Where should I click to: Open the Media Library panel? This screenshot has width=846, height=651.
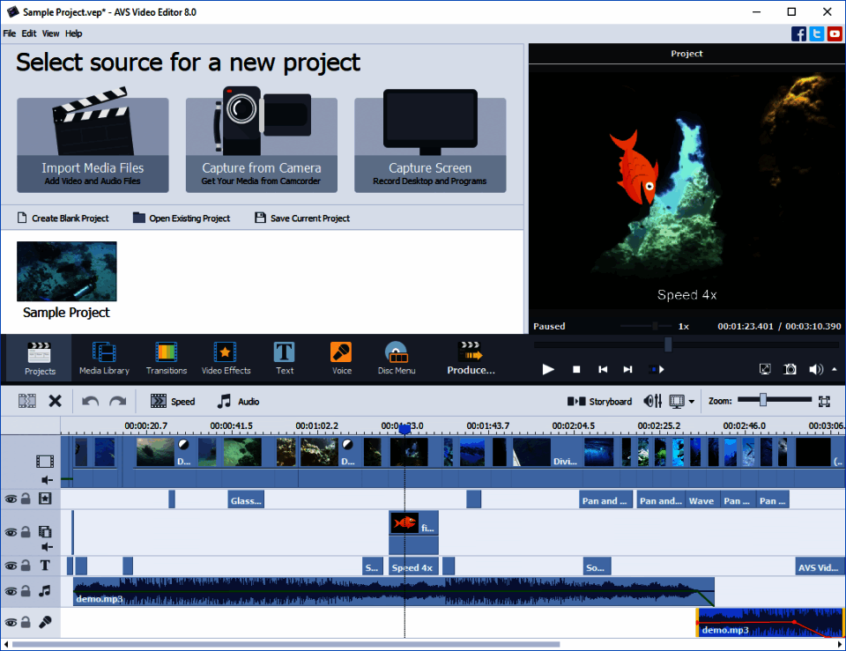104,358
